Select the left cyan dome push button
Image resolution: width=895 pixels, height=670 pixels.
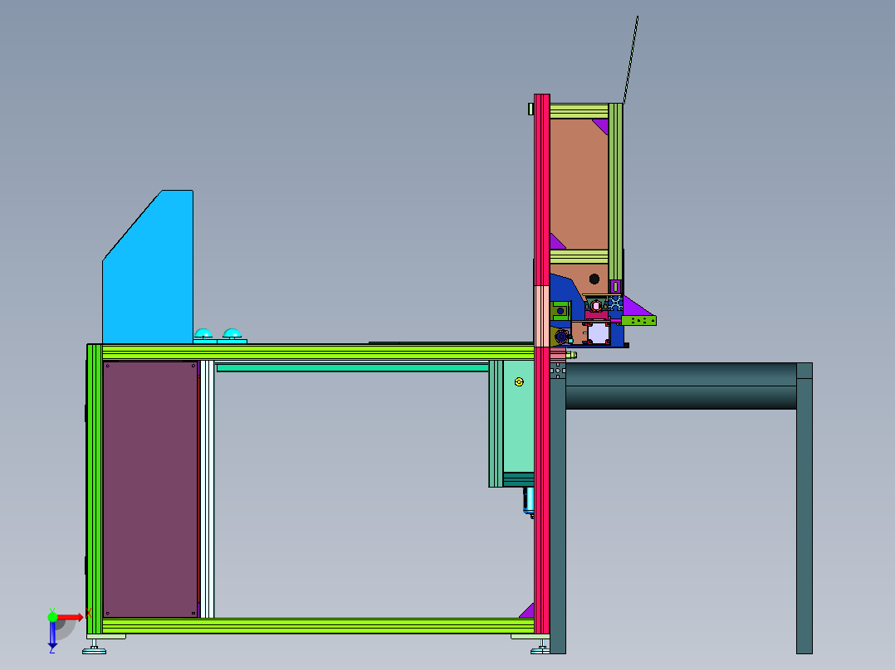[x=203, y=333]
